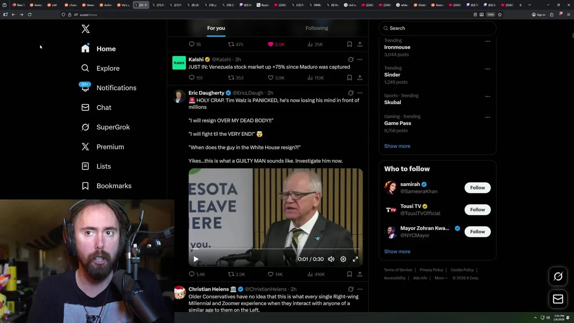The width and height of the screenshot is (574, 323).
Task: Follow samirah
Action: tap(478, 188)
